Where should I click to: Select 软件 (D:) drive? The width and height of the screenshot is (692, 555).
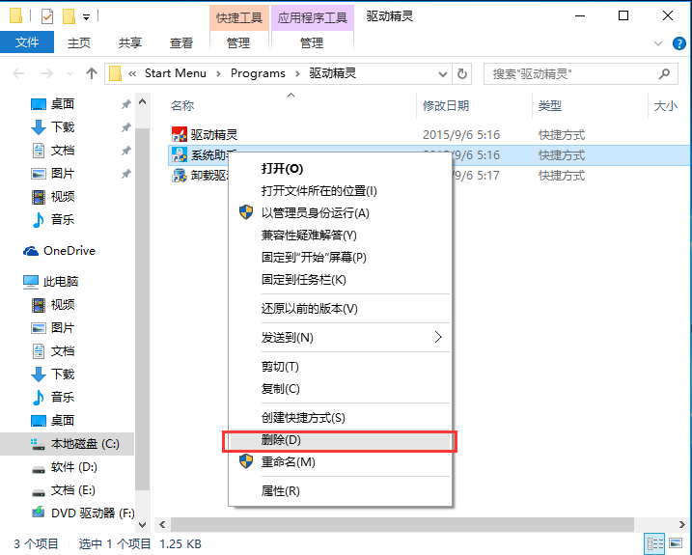pos(73,467)
